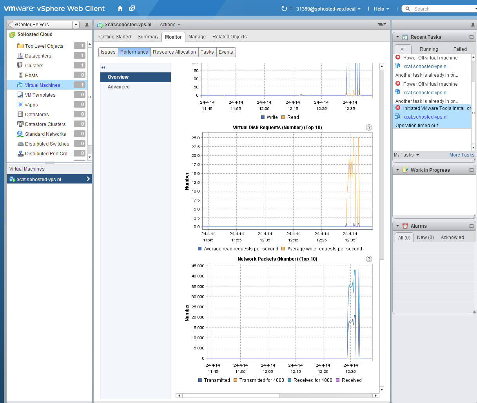
Task: Show only Failed tasks
Action: coord(460,49)
